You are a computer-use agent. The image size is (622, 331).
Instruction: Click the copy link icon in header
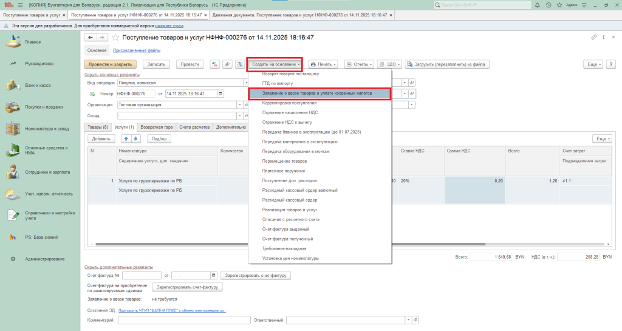[593, 38]
